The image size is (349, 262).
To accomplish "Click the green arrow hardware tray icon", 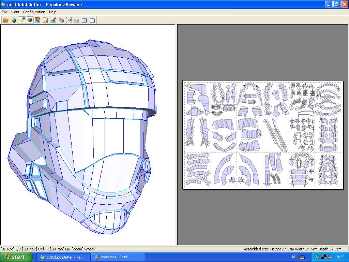I will coord(317,257).
